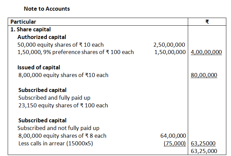
Task: Select the underlined 80,00,000 amount
Action: 204,75
